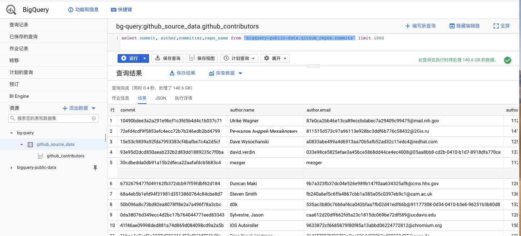Unpin bigquery-public-data using pin icon
521x236 pixels.
[x=95, y=168]
